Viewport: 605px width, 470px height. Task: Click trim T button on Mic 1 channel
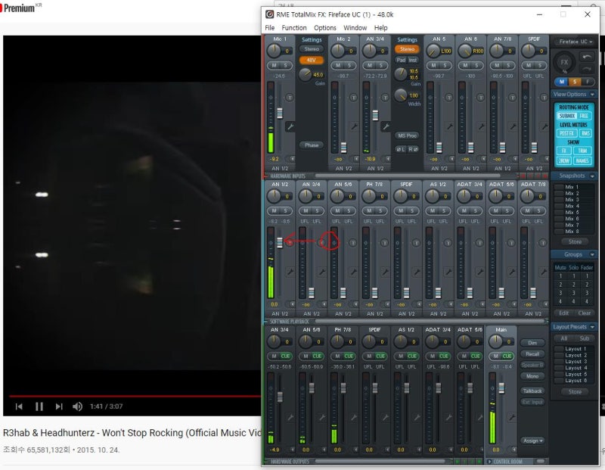tap(290, 98)
